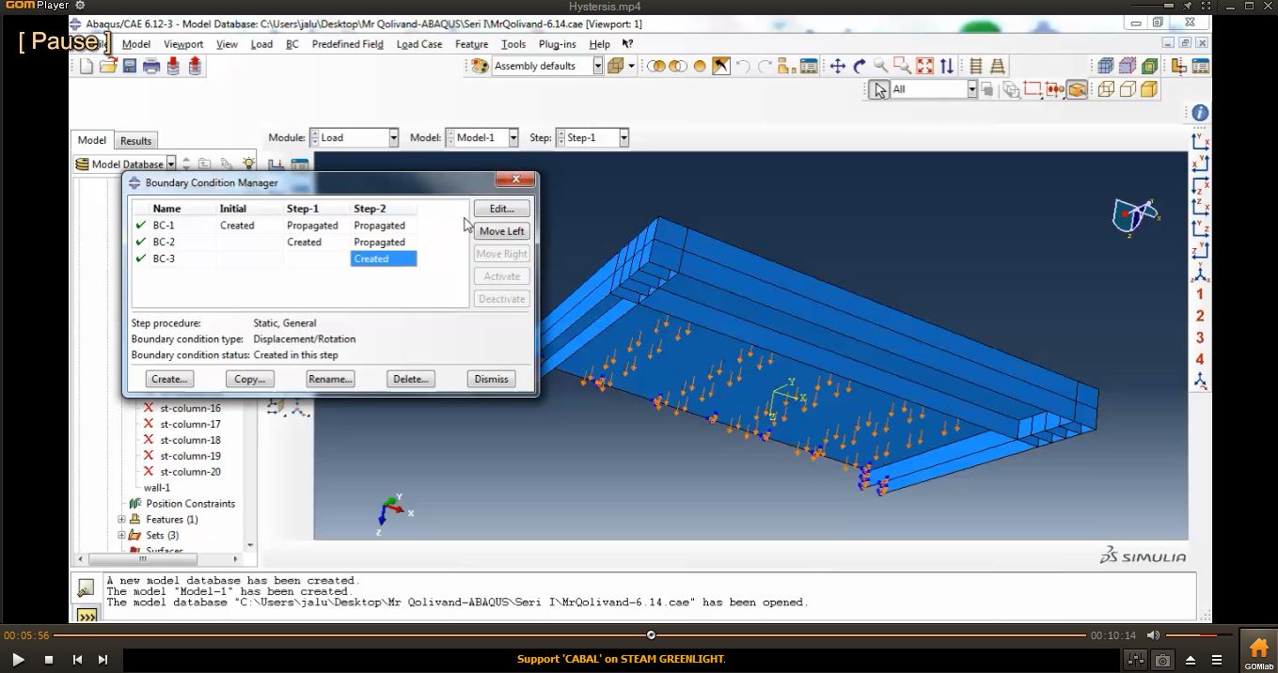
Task: Click the Print icon in Abaqus toolbar
Action: click(150, 66)
